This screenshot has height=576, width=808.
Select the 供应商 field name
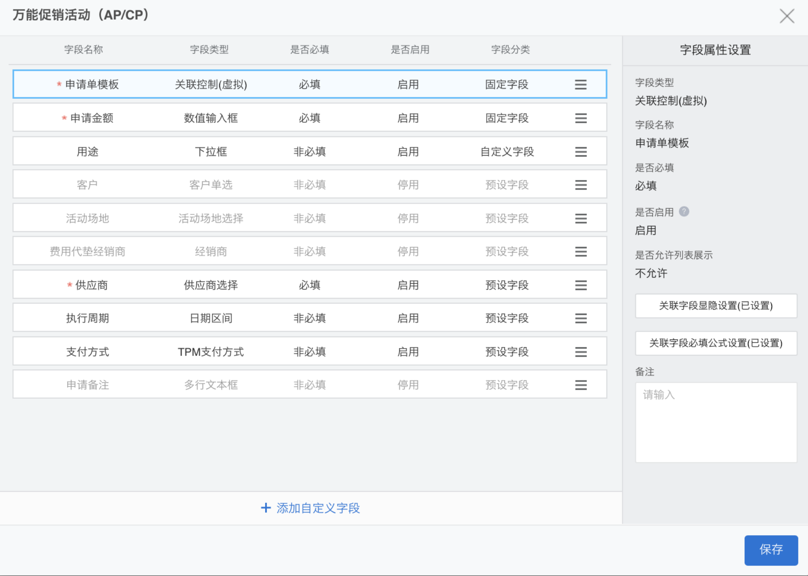coord(92,285)
